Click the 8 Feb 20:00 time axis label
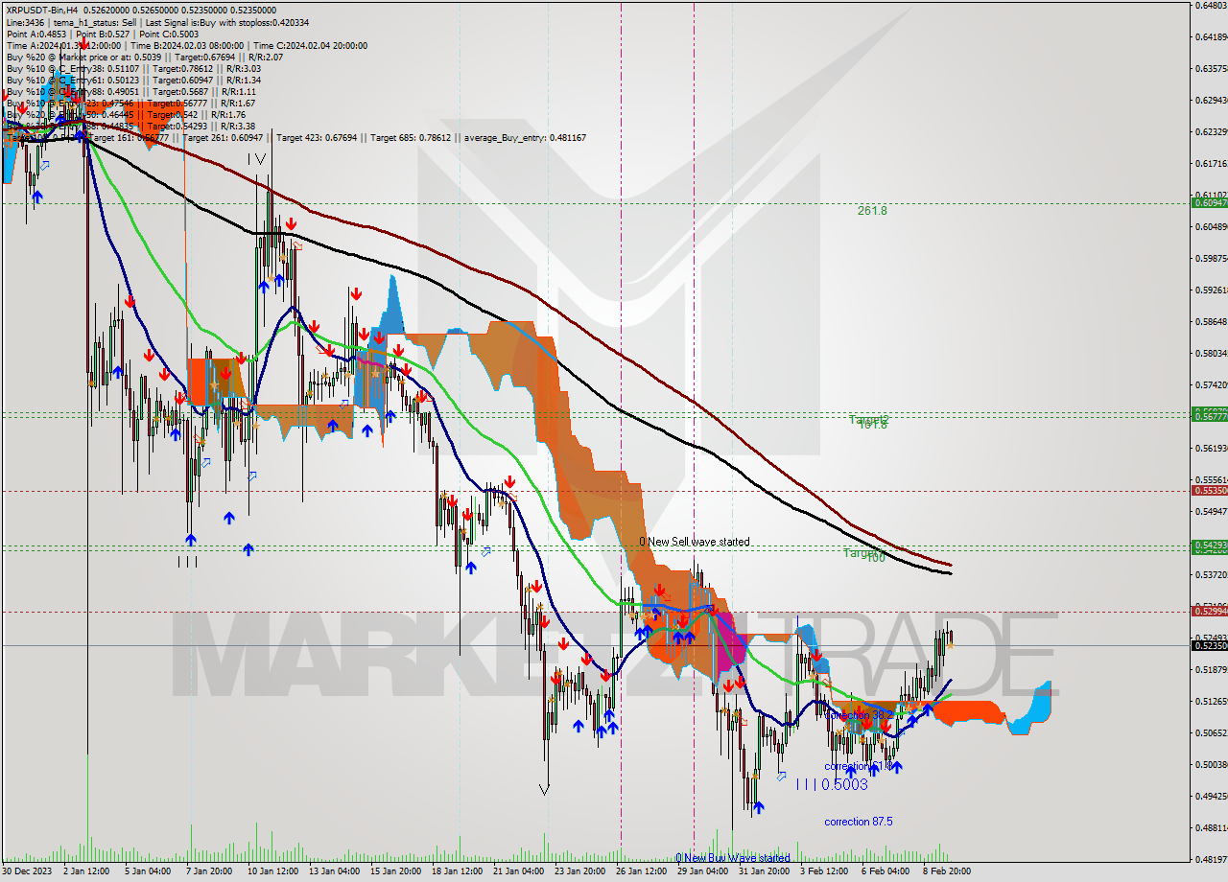Image resolution: width=1228 pixels, height=882 pixels. pos(947,871)
